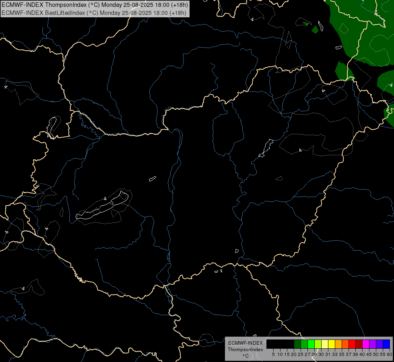Click the legend scale value 30
Image resolution: width=394 pixels, height=362 pixels.
click(x=321, y=354)
